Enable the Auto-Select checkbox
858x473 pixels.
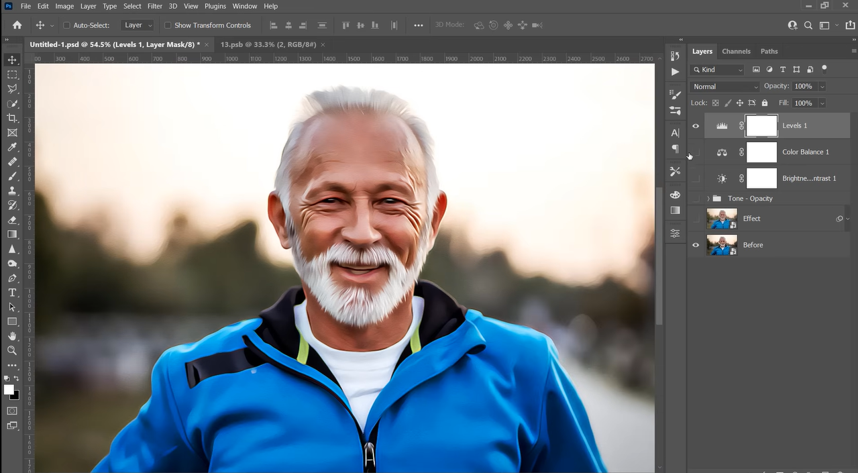tap(67, 25)
